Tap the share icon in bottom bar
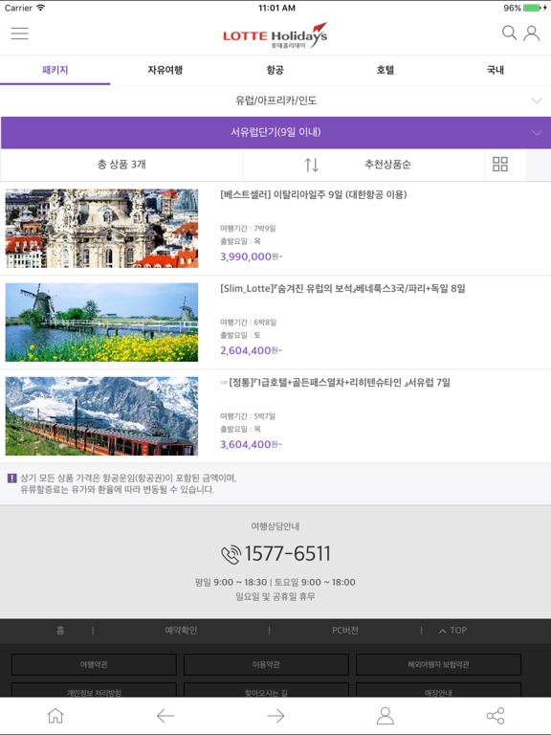This screenshot has height=735, width=551. tap(496, 716)
